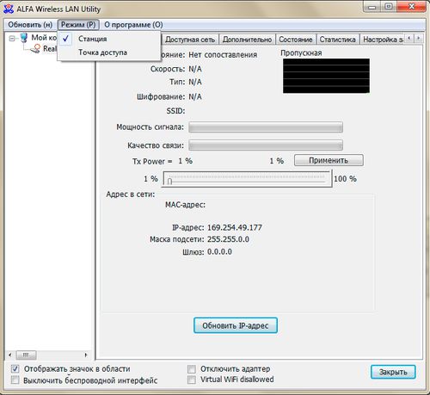The height and width of the screenshot is (395, 430).
Task: Click the Tx Power slider thumb
Action: coord(169,182)
